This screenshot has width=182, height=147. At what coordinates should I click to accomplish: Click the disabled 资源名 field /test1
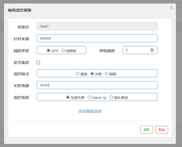pos(97,26)
